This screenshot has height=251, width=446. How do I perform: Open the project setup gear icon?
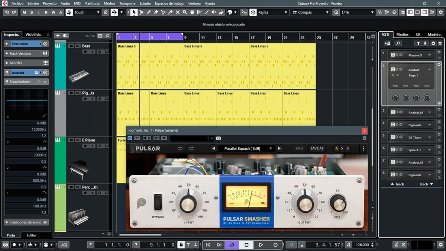click(x=440, y=12)
